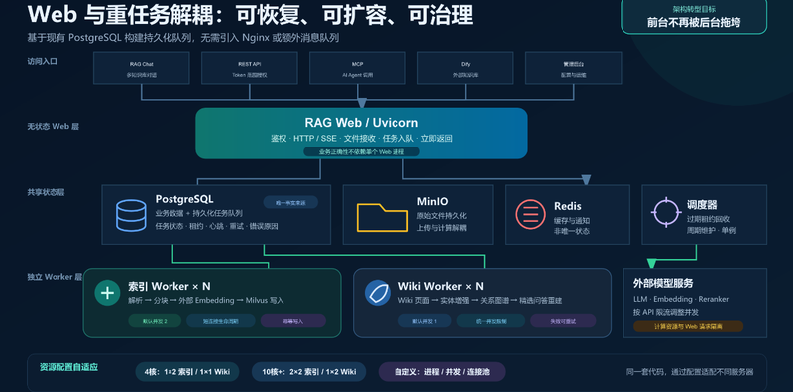Click the RAG Web / Uvicorn block
This screenshot has width=793, height=392.
tap(362, 134)
